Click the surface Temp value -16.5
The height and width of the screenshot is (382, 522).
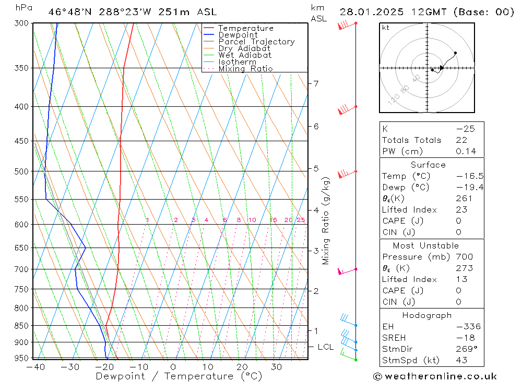(x=470, y=176)
